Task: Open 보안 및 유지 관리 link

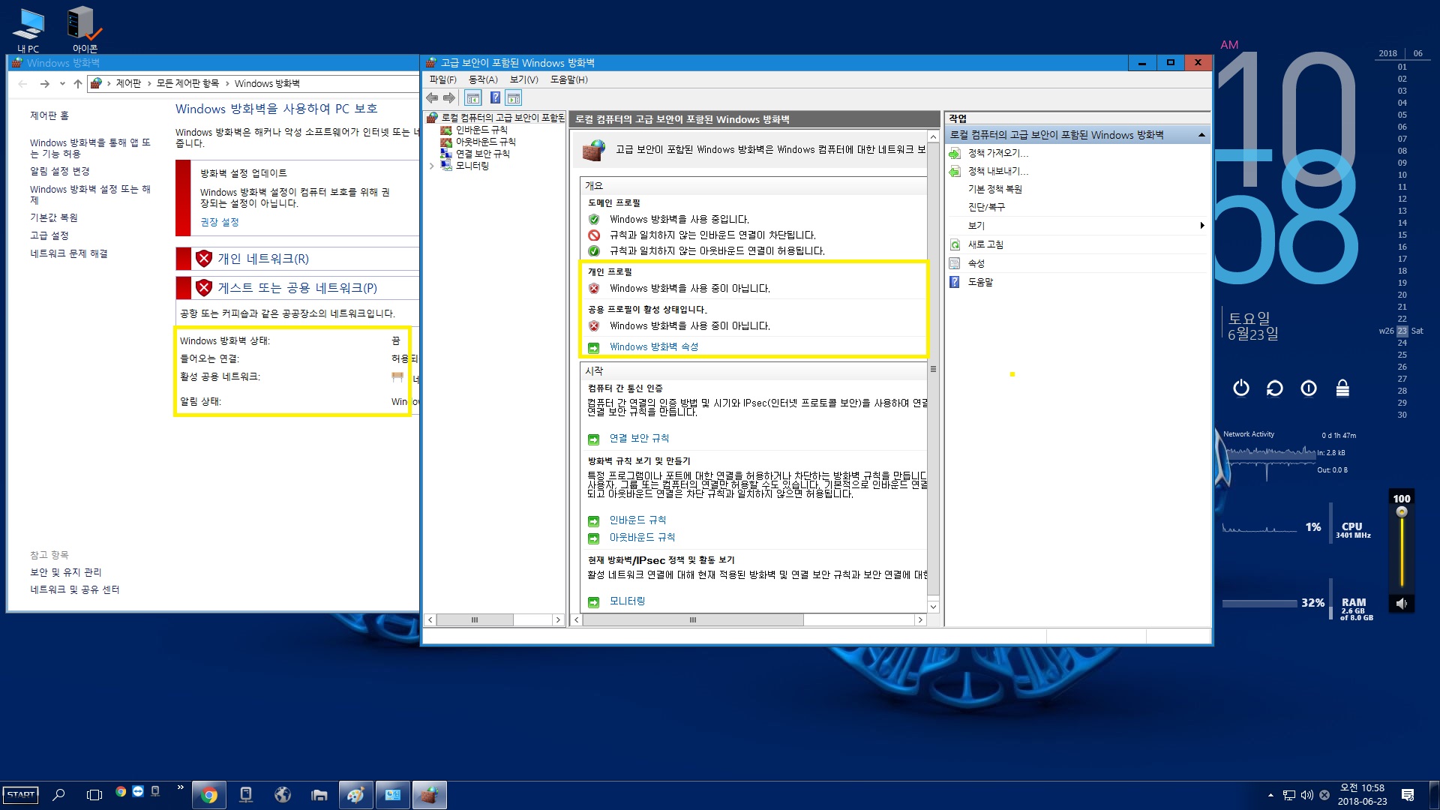Action: (65, 572)
